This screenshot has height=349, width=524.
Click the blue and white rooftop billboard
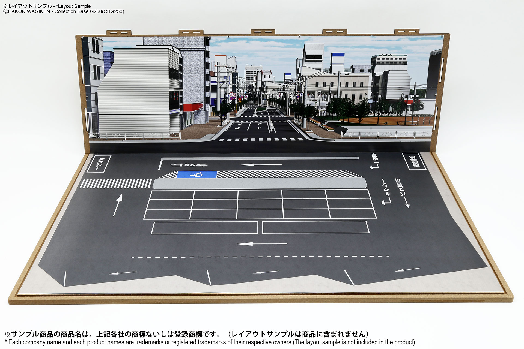(x=337, y=59)
